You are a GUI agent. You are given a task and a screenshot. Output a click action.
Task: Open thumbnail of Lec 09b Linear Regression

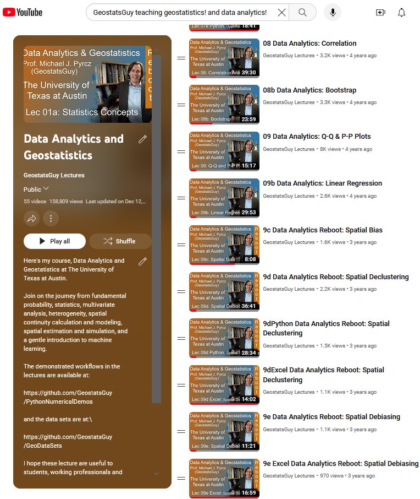[x=224, y=198]
